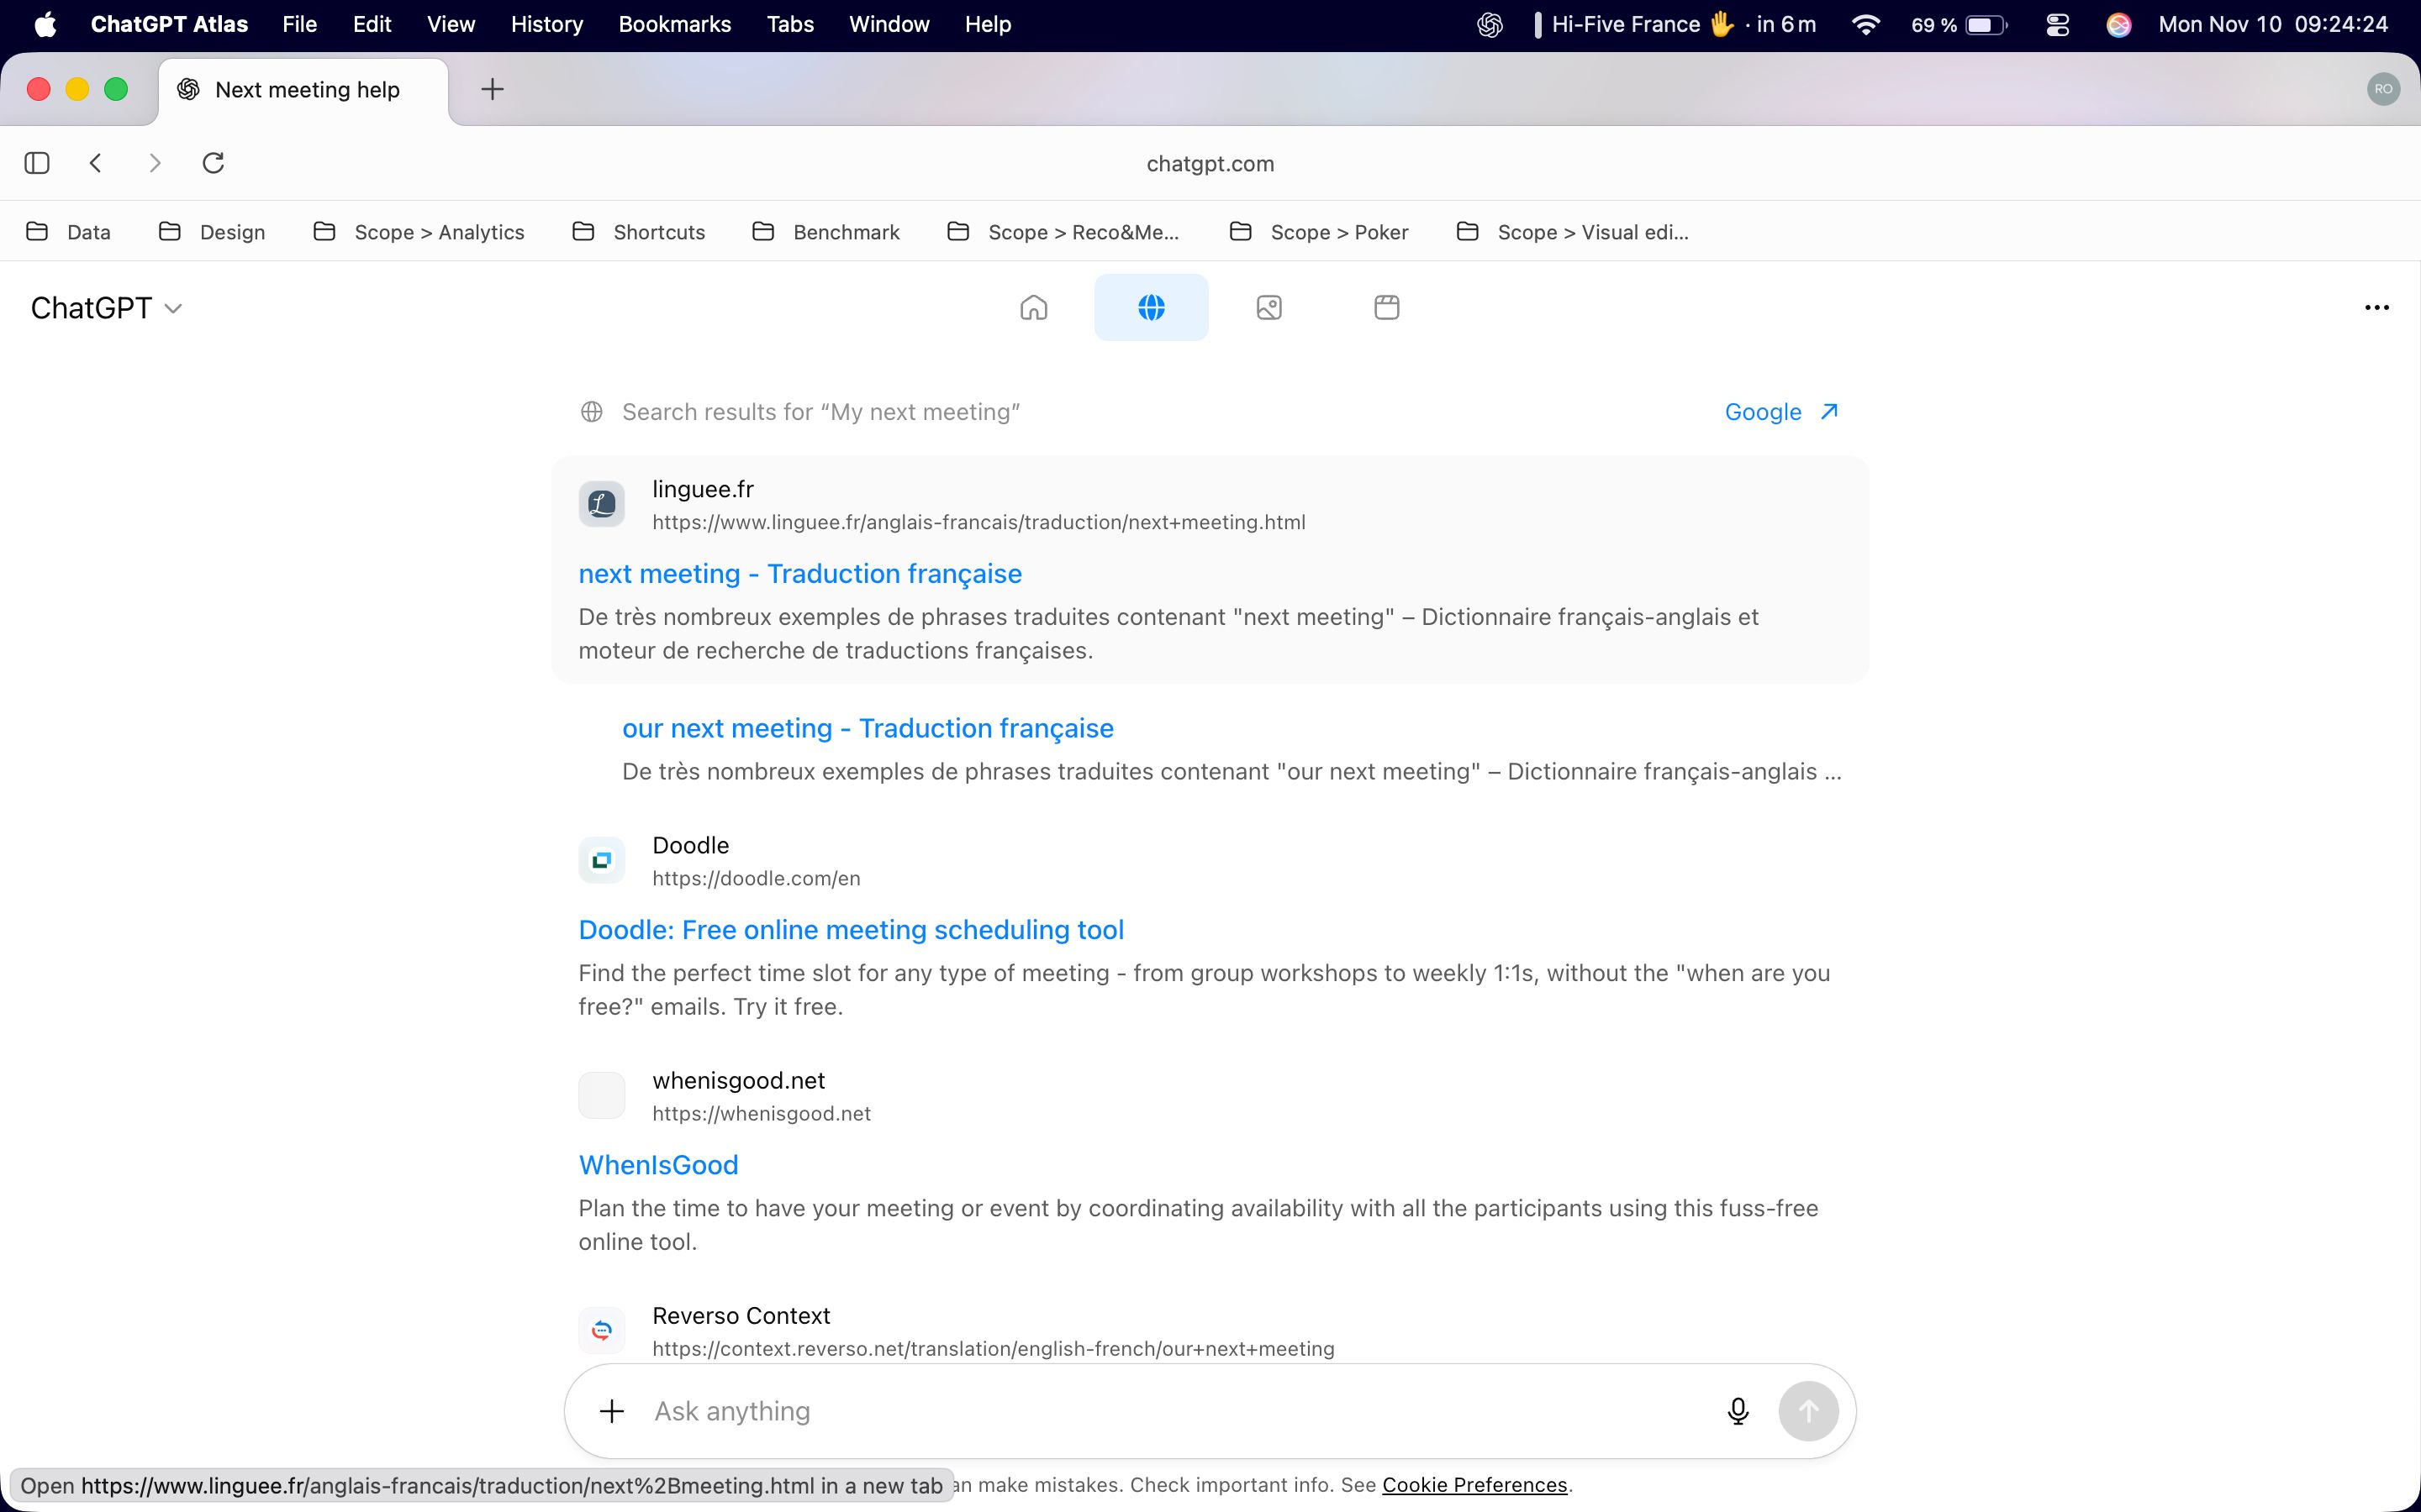Open the Bookmarks menu
The height and width of the screenshot is (1512, 2421).
tap(674, 24)
